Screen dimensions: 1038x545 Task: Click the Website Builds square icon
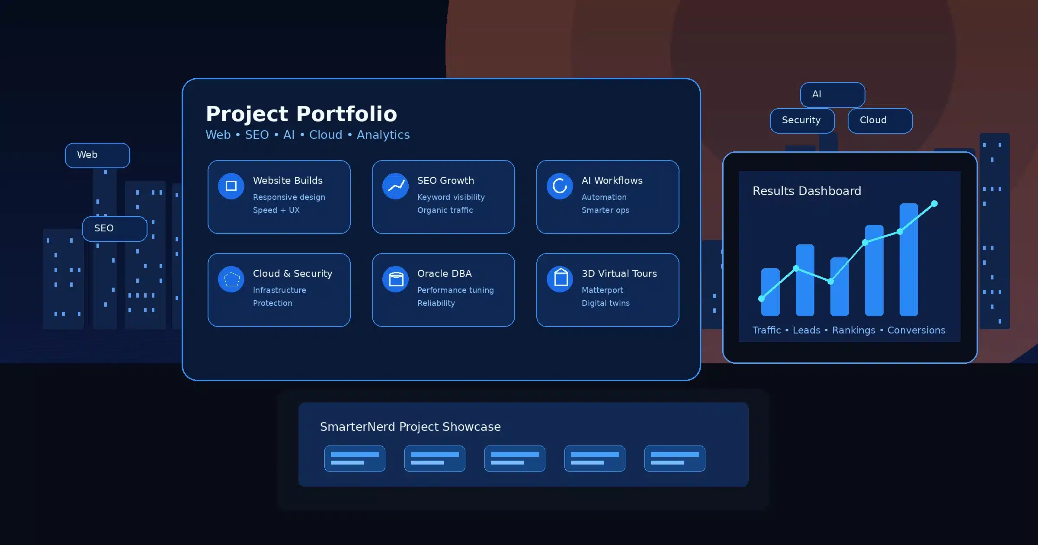pos(231,186)
